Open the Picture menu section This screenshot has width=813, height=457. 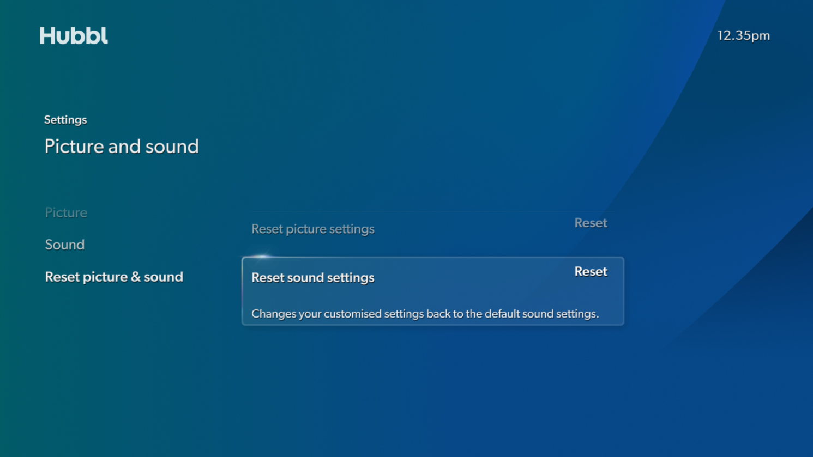tap(66, 212)
